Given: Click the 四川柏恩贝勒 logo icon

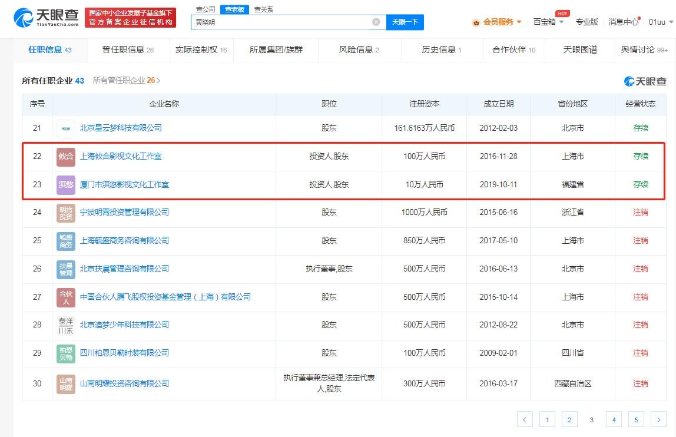Looking at the screenshot, I should coord(66,353).
